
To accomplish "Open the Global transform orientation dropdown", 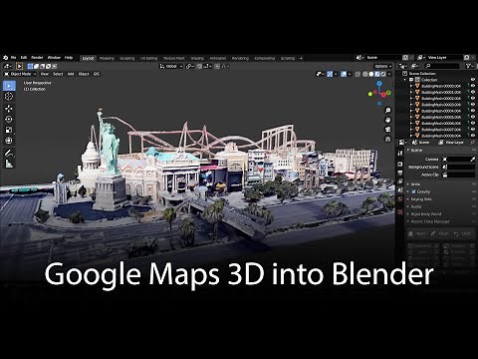I will pyautogui.click(x=171, y=66).
